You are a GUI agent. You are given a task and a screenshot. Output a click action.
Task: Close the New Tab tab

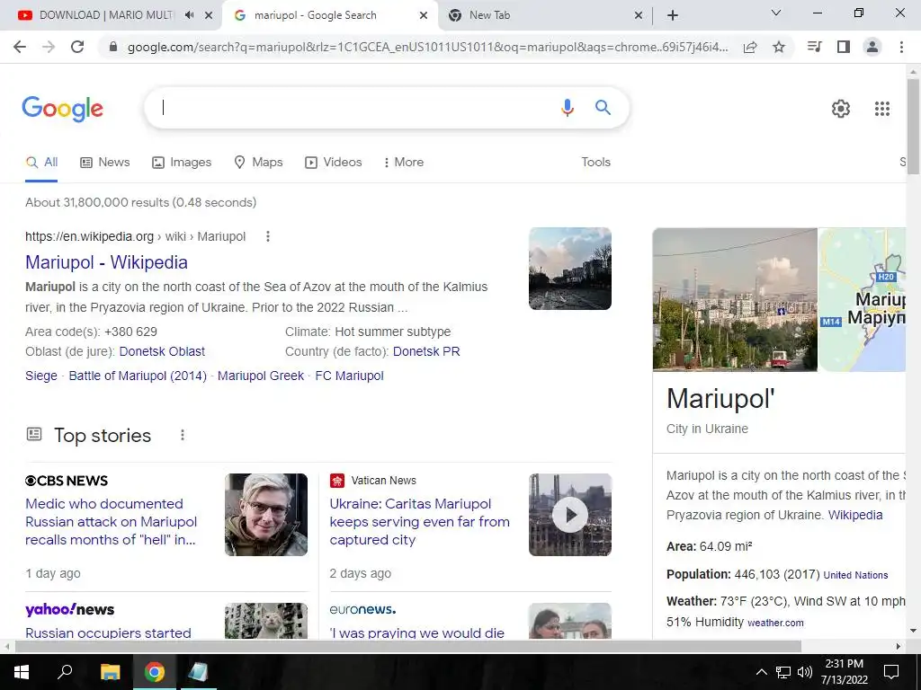639,15
